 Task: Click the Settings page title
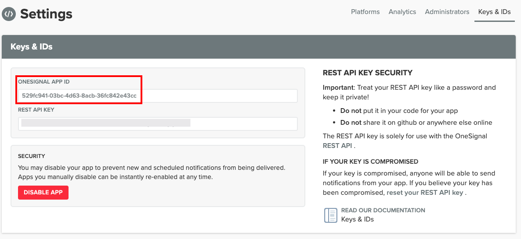[46, 14]
